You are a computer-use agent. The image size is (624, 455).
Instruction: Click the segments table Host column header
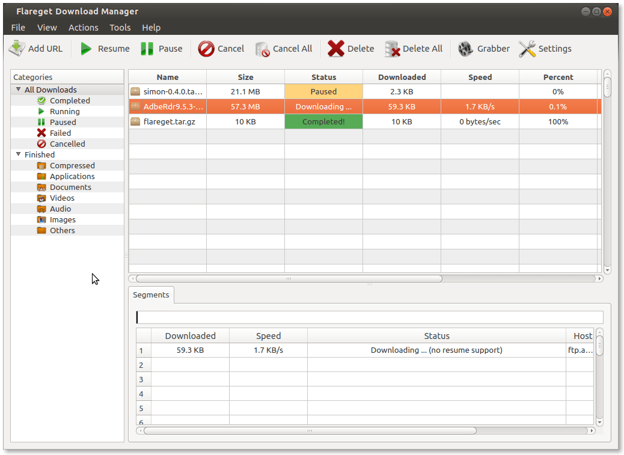580,335
